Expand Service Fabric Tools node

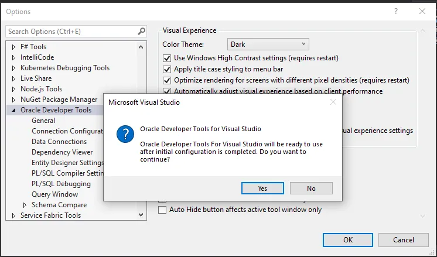click(13, 215)
